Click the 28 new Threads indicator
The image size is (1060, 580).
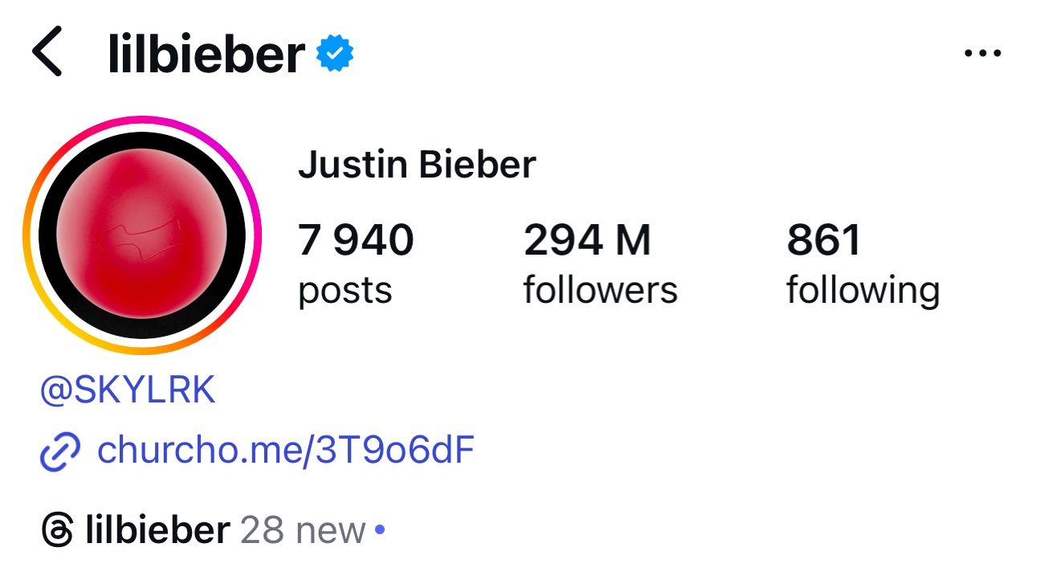coord(303,531)
